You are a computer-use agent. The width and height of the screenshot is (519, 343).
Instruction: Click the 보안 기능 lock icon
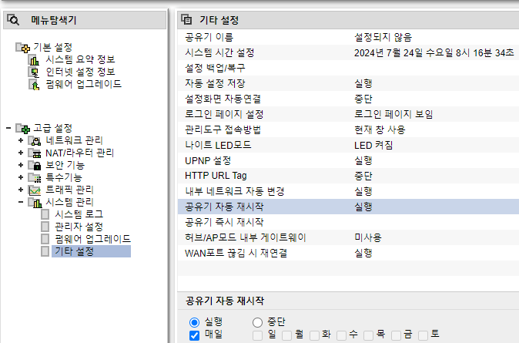[x=35, y=166]
